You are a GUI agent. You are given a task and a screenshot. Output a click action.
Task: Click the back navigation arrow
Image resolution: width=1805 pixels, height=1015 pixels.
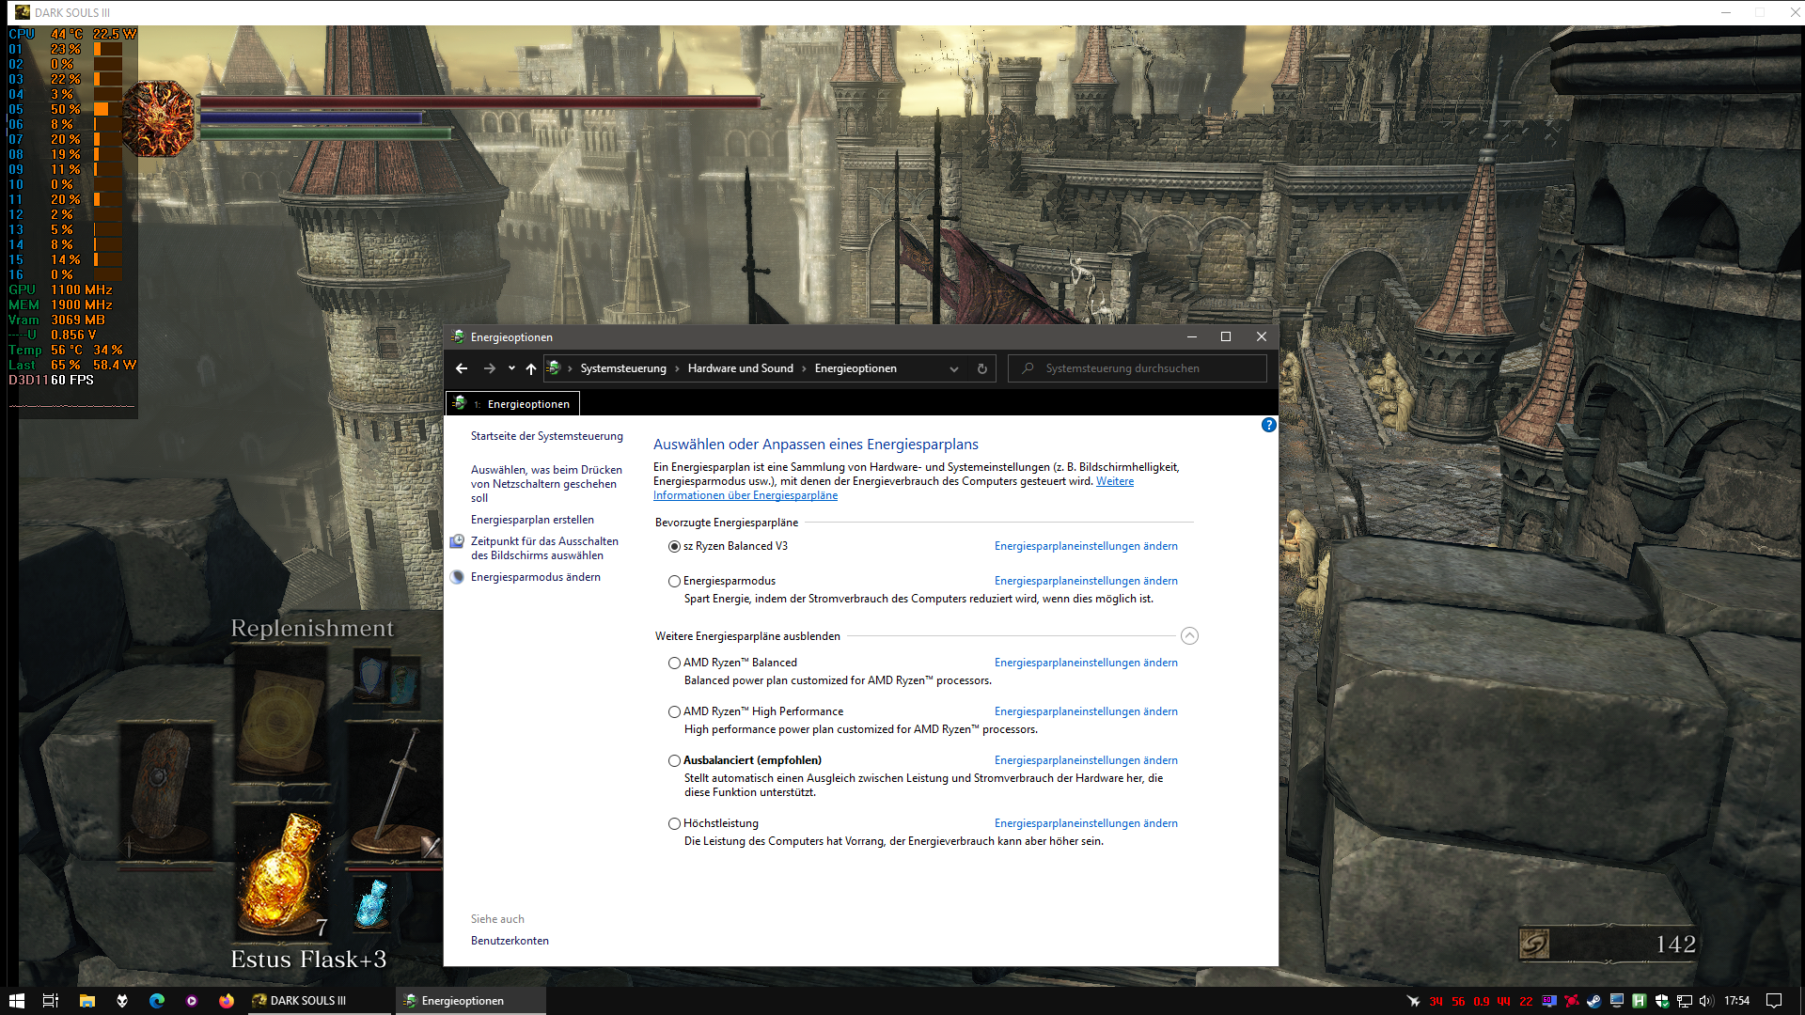(x=461, y=368)
